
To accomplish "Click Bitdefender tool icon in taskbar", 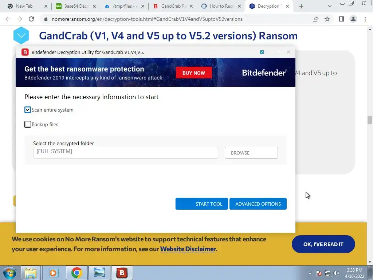I will tap(122, 273).
